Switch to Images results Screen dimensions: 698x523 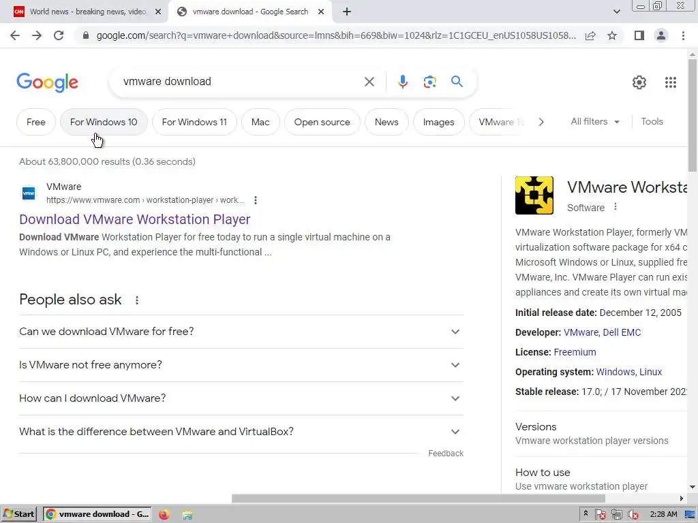click(438, 122)
